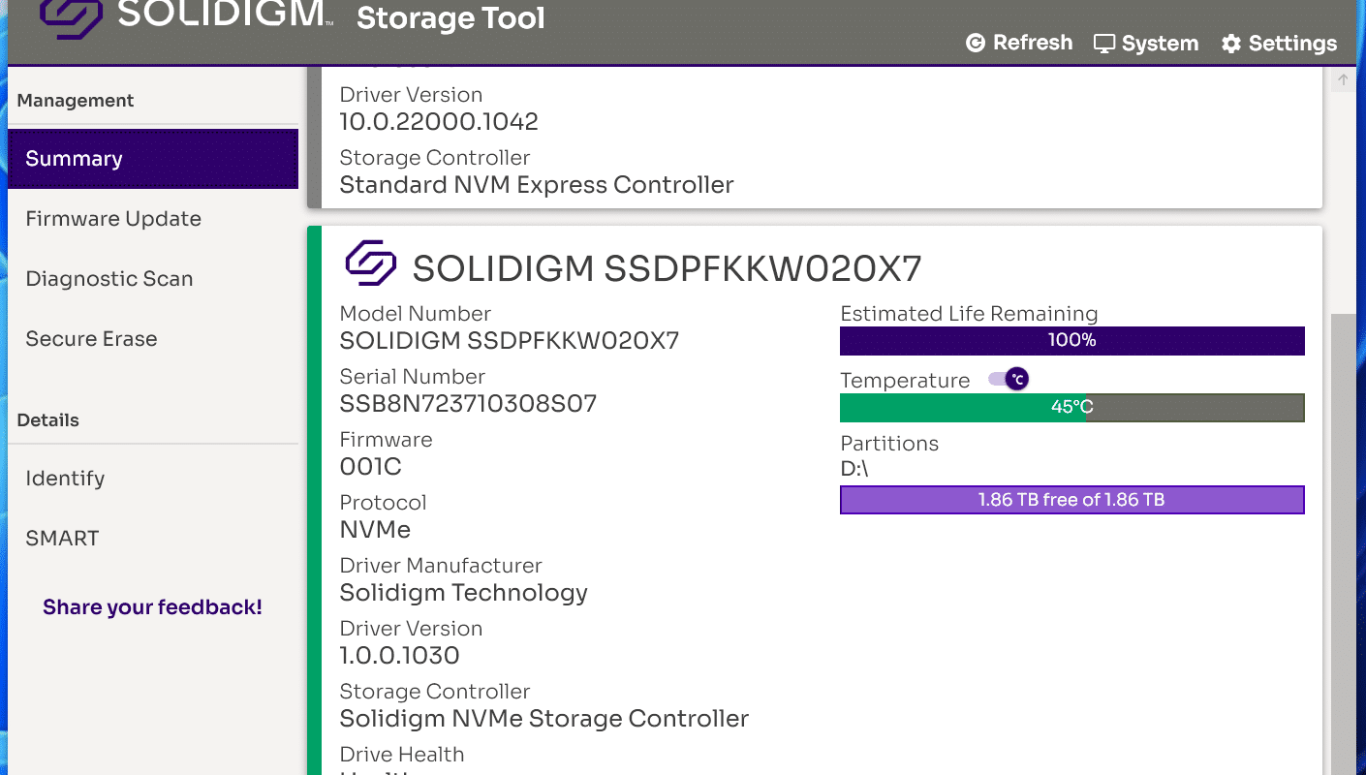
Task: Click the SOLIDIGM SSDPFKKW020X7 card heading
Action: tap(667, 268)
